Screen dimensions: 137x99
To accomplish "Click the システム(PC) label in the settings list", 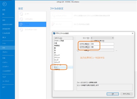I will tap(29, 19).
